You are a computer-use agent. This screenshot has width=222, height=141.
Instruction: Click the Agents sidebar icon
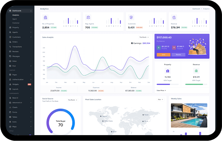(10, 32)
